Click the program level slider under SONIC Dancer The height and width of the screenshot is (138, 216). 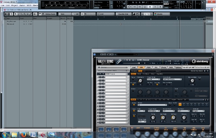click(131, 63)
